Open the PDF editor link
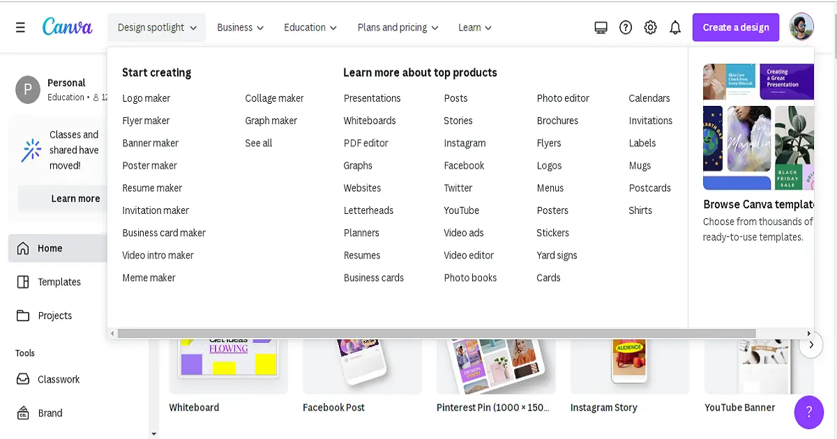Image resolution: width=837 pixels, height=439 pixels. point(366,143)
